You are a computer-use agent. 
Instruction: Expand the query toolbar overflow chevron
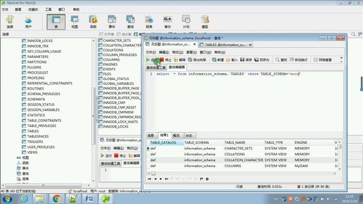pos(341,59)
